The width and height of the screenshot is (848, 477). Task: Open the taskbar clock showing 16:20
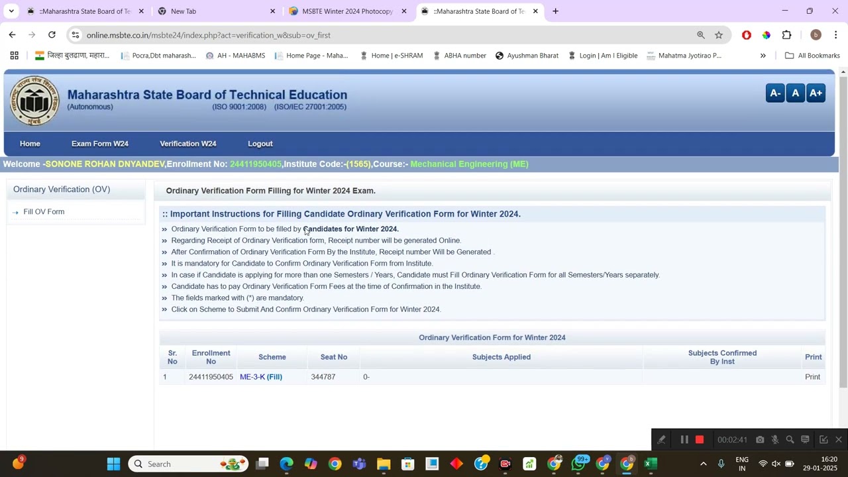(821, 464)
